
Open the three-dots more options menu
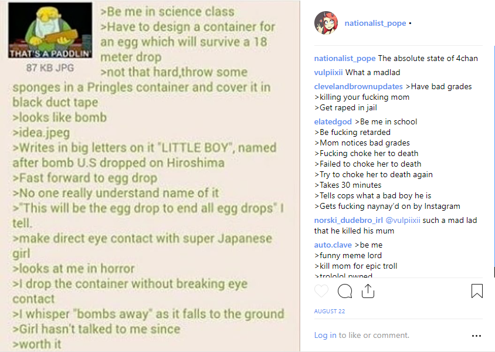[476, 336]
